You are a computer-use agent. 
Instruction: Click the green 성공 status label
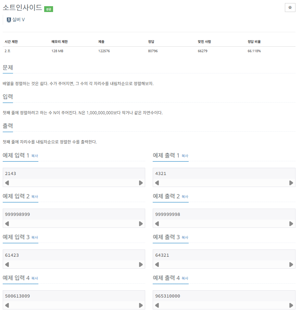click(49, 9)
